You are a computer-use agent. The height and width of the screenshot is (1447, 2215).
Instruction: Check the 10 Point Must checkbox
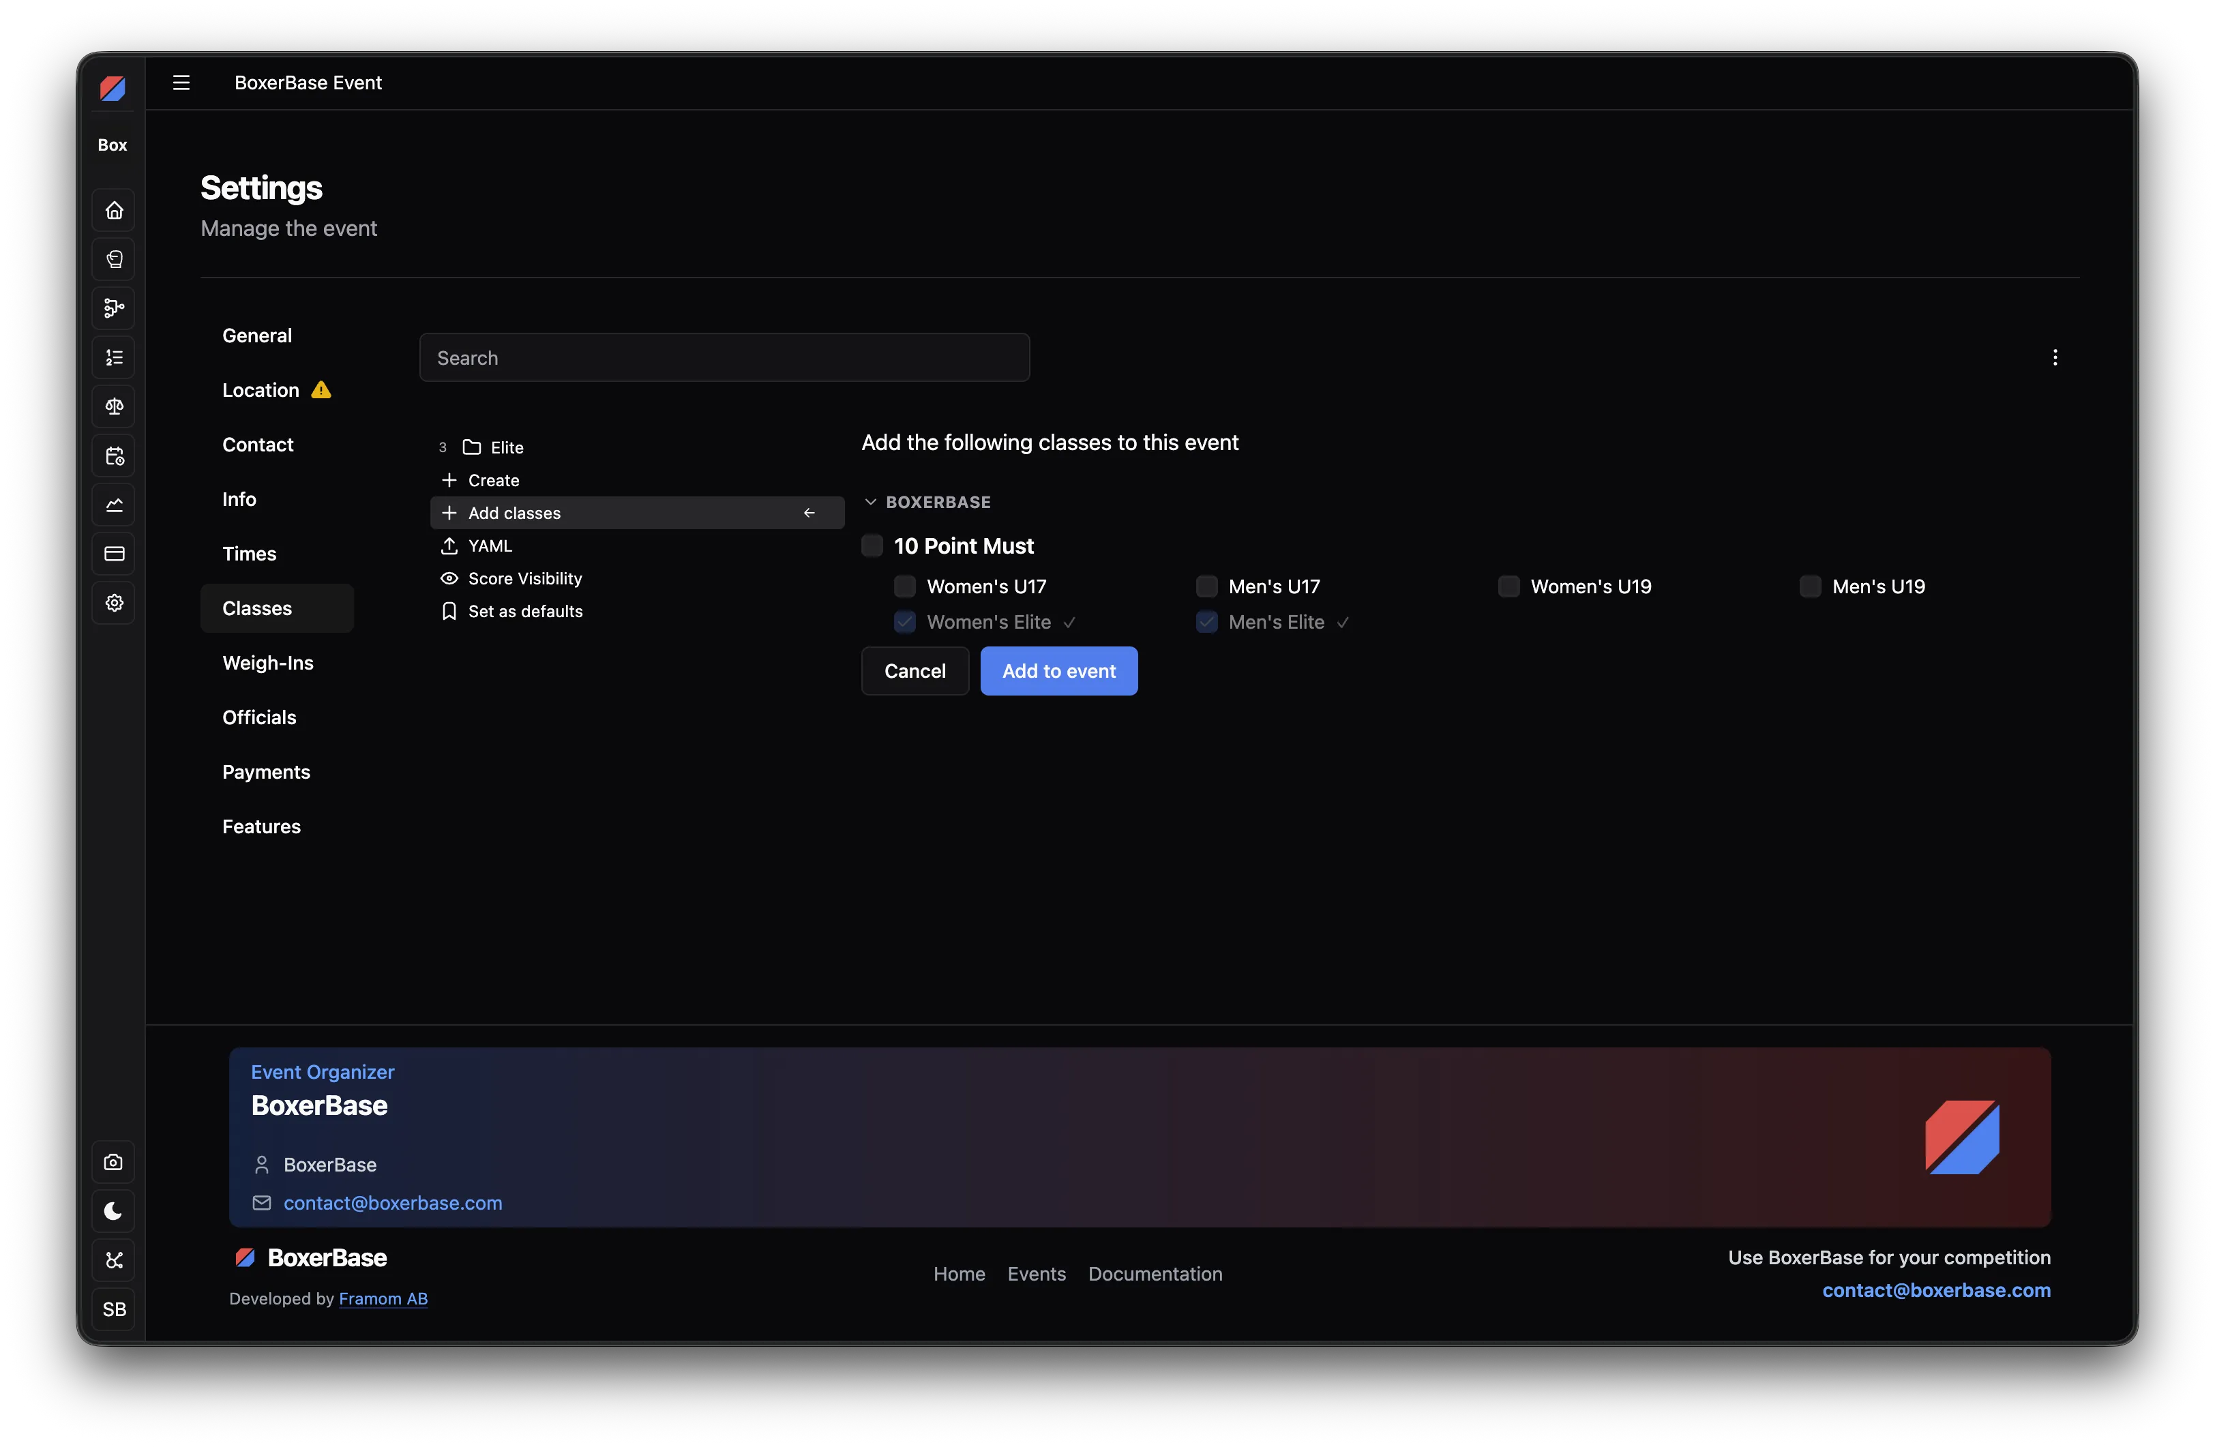point(872,546)
